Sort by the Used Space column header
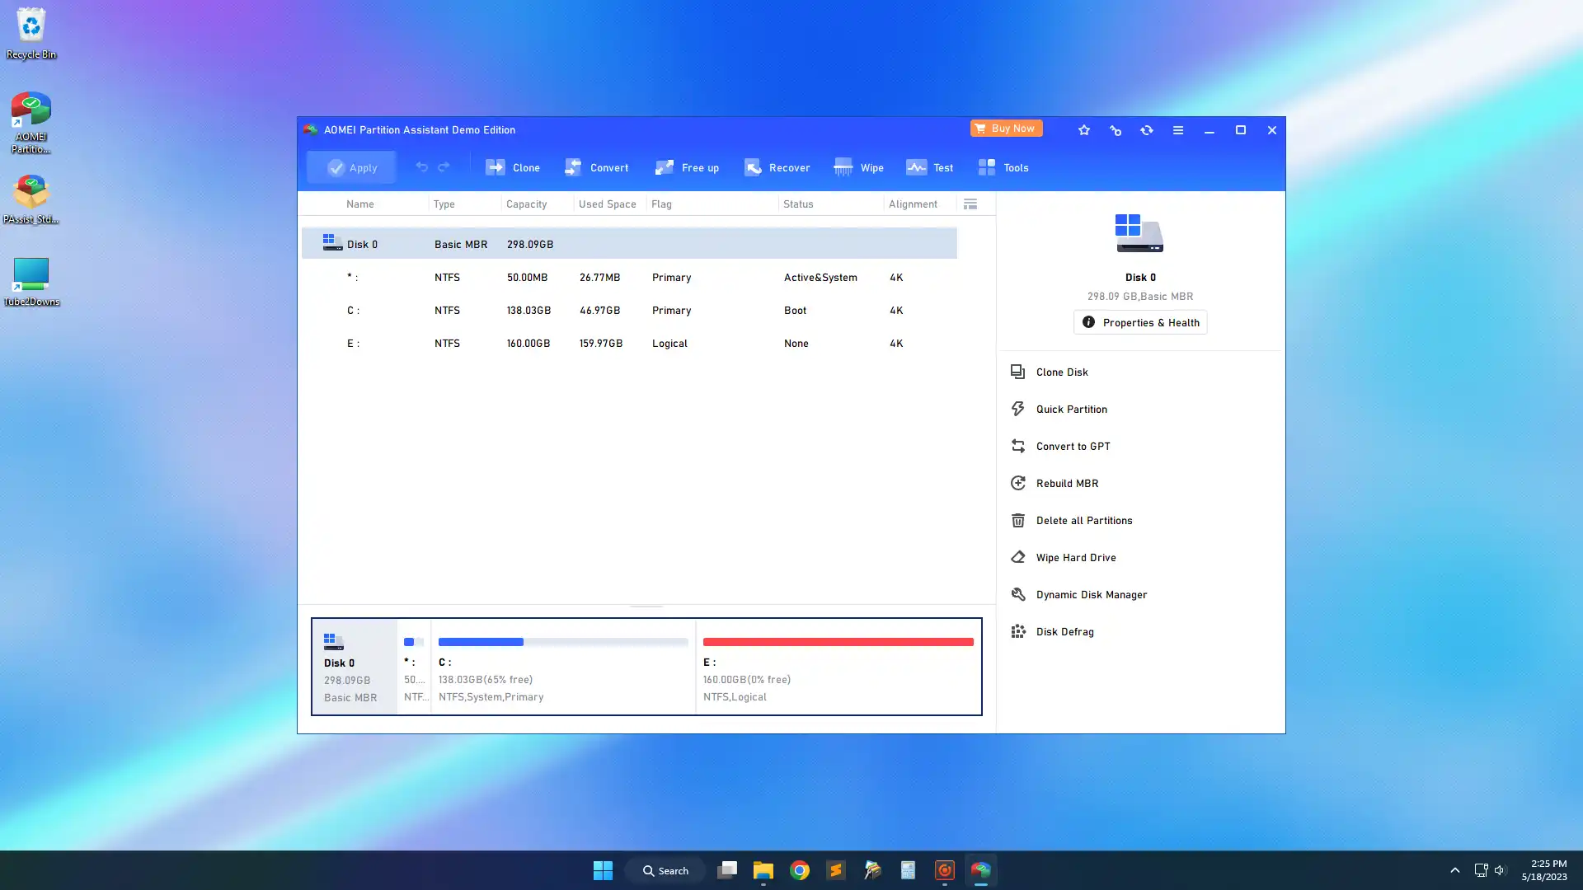This screenshot has height=890, width=1583. pos(607,204)
